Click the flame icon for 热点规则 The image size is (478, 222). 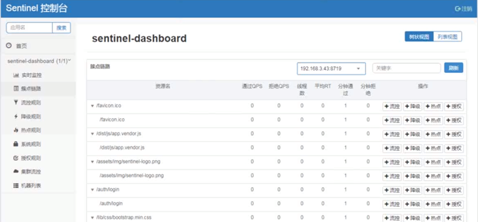pos(16,130)
